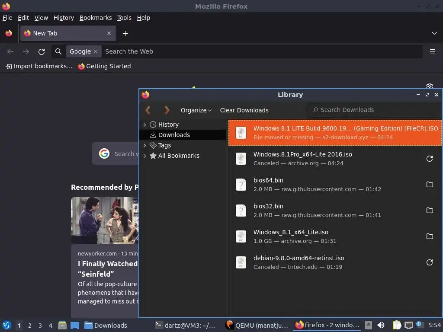
Task: Open the Seinfeld article thumbnail
Action: pos(105,220)
